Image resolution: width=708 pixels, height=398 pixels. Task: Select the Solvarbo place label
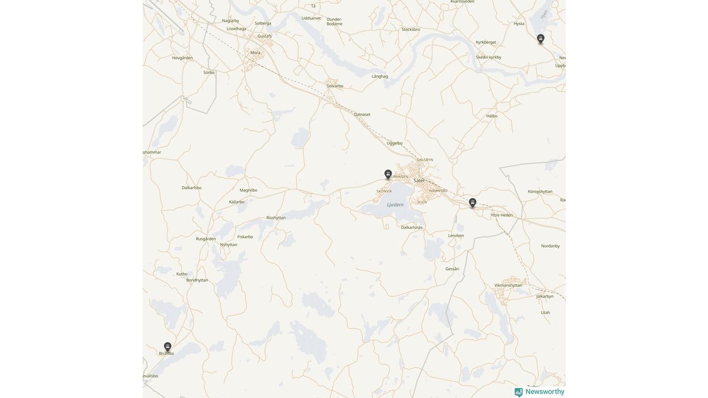[x=335, y=86]
